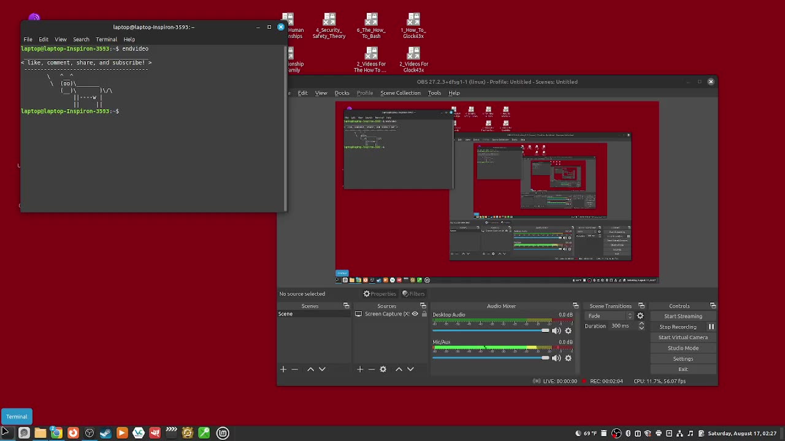This screenshot has height=441, width=785.
Task: Click Start Streaming button
Action: (x=683, y=317)
